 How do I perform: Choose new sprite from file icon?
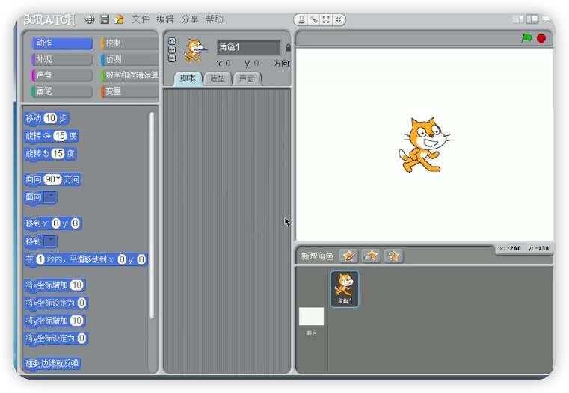coord(371,256)
